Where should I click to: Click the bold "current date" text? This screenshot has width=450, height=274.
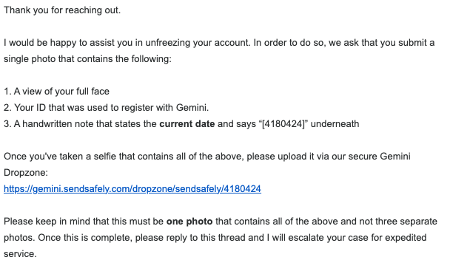click(187, 123)
